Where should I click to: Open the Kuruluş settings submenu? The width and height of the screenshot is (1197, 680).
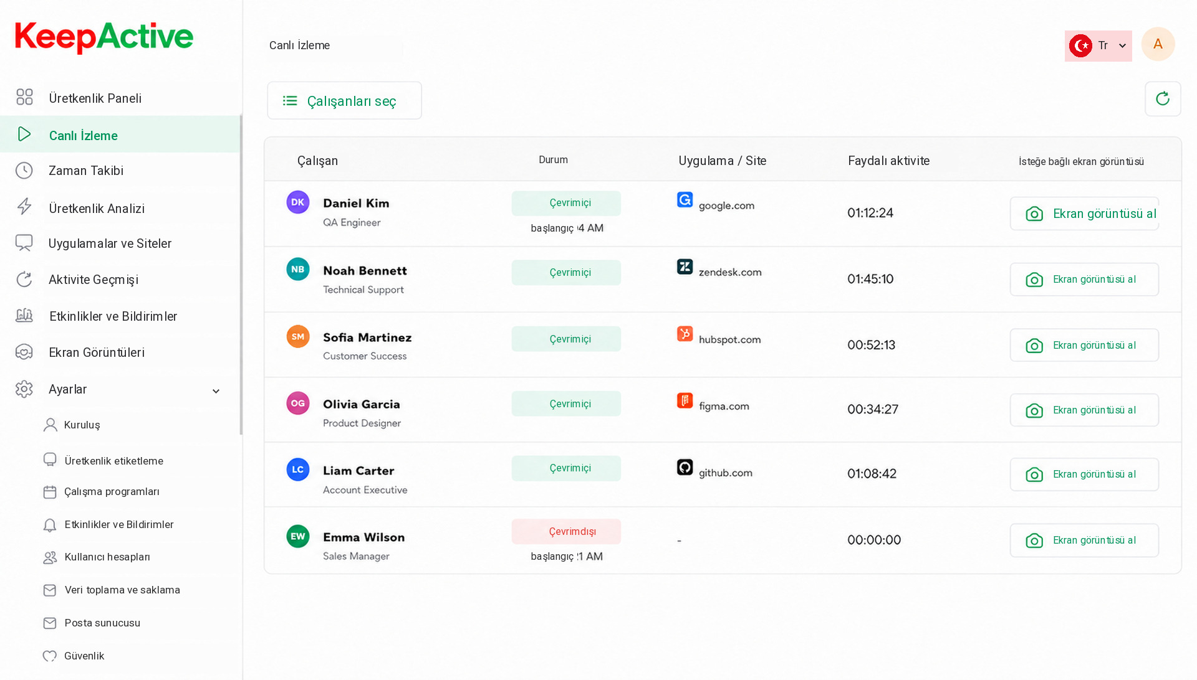coord(72,425)
